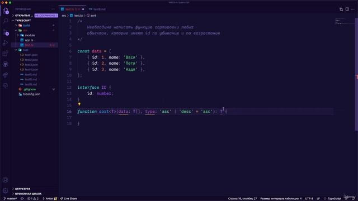Open the GitHub view in activity bar
This screenshot has height=201, width=358.
click(6, 64)
